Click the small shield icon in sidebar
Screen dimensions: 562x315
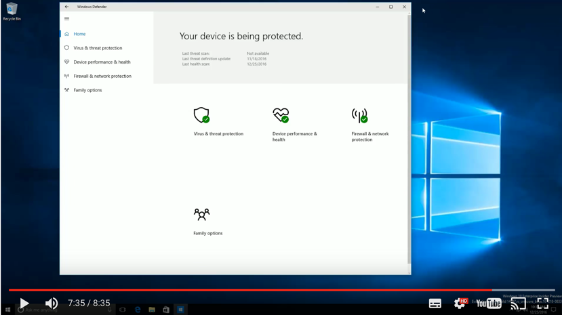[66, 47]
